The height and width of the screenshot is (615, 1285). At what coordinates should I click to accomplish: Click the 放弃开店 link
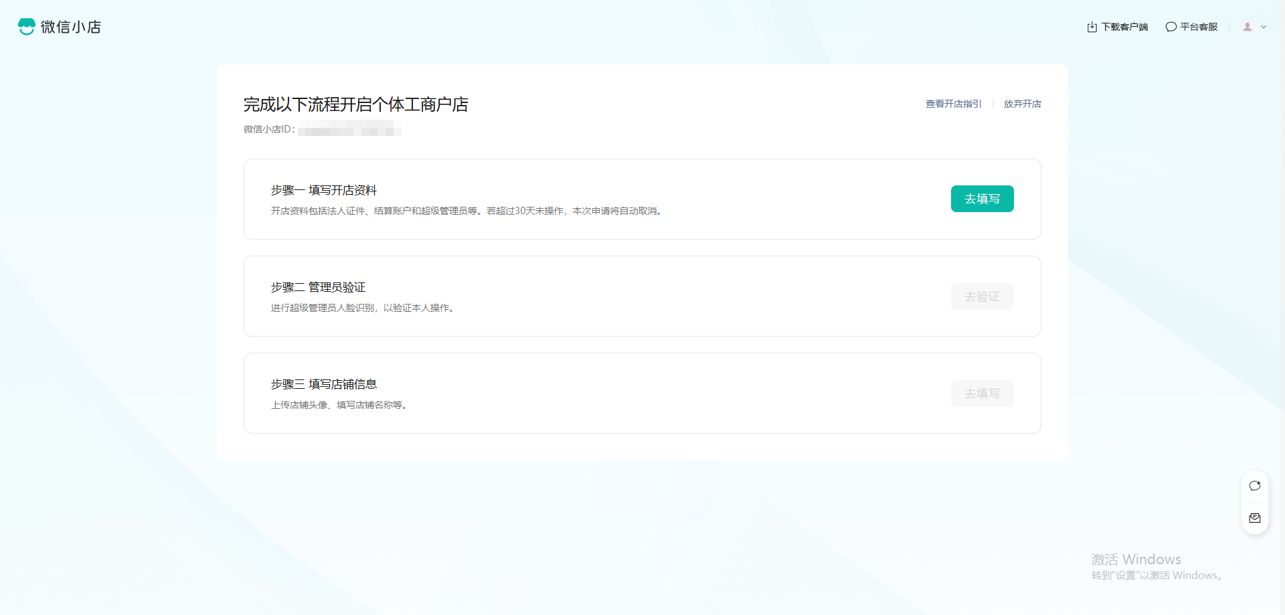tap(1022, 104)
